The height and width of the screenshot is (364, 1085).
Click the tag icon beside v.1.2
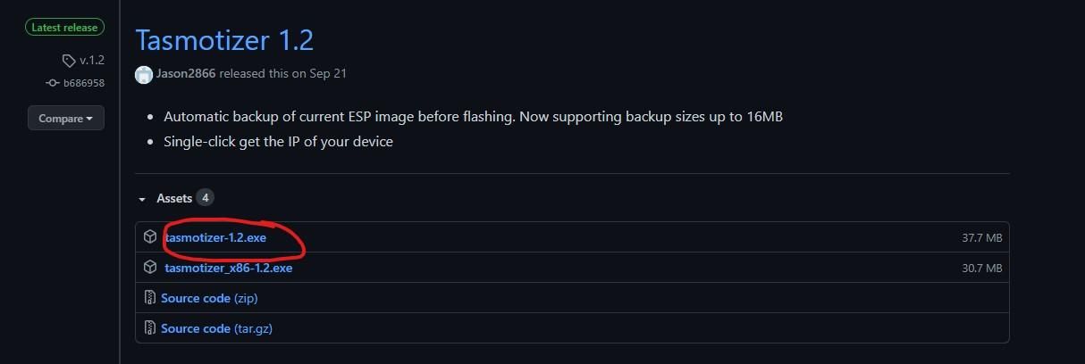click(69, 61)
